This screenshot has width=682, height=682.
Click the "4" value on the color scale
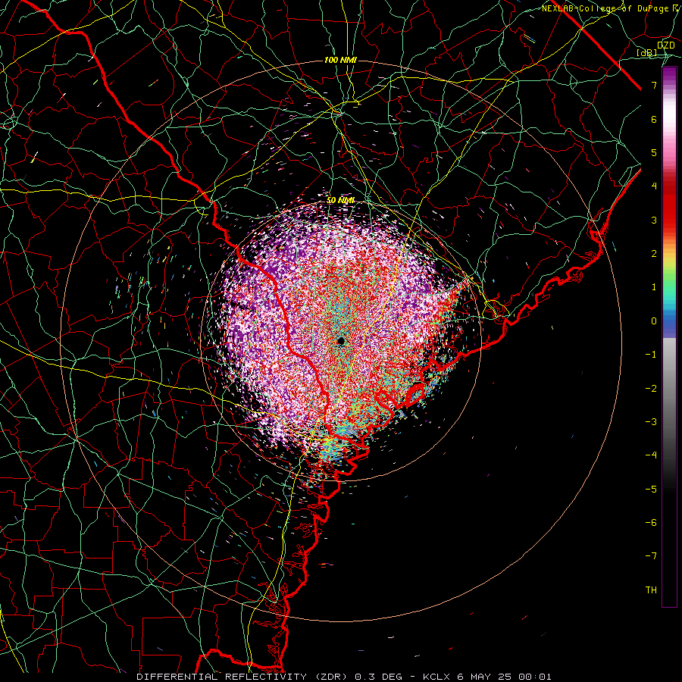point(654,186)
